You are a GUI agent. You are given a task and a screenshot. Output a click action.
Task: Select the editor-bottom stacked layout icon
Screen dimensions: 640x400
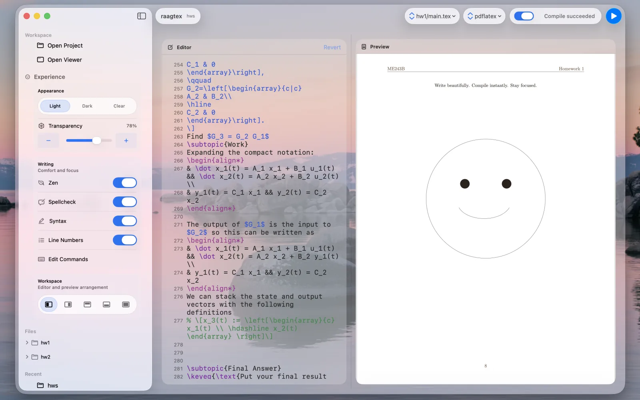[106, 304]
